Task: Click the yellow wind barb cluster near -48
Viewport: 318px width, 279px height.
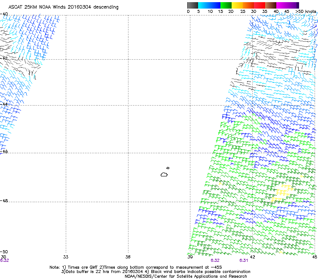Action: (x=283, y=193)
